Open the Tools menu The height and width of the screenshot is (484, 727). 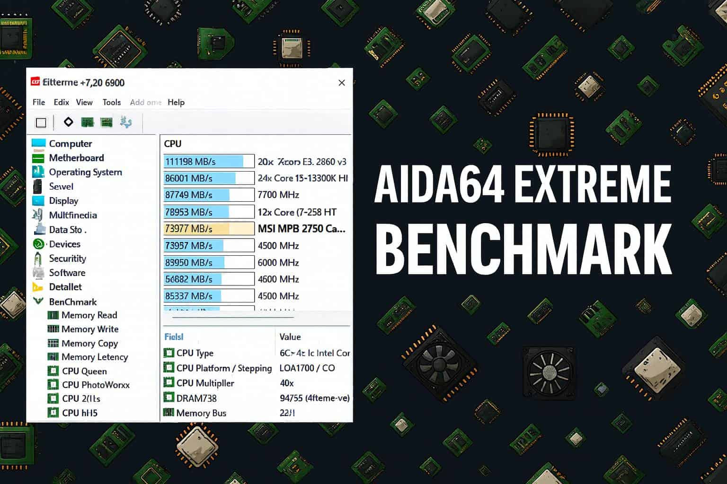coord(112,102)
